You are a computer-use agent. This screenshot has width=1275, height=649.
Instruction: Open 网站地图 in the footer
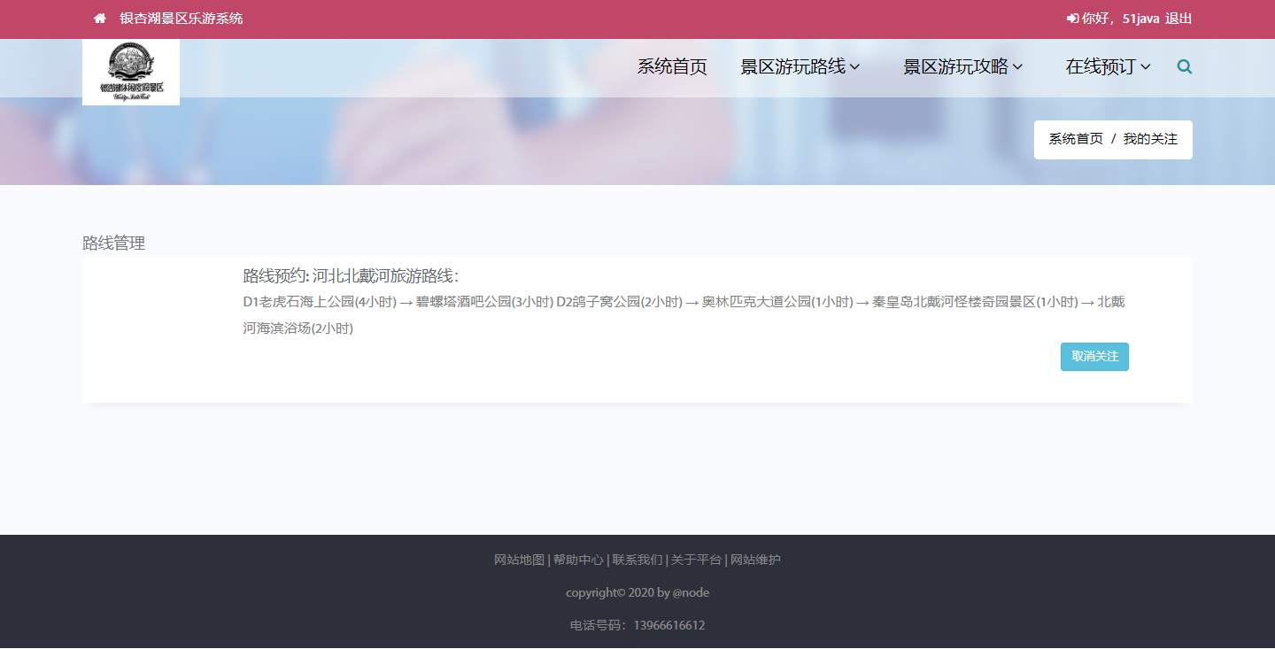coord(519,560)
